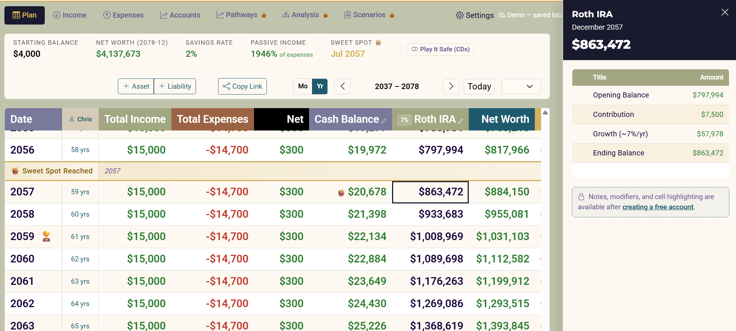Open the locked Scenarios tab
This screenshot has width=736, height=331.
pyautogui.click(x=369, y=15)
